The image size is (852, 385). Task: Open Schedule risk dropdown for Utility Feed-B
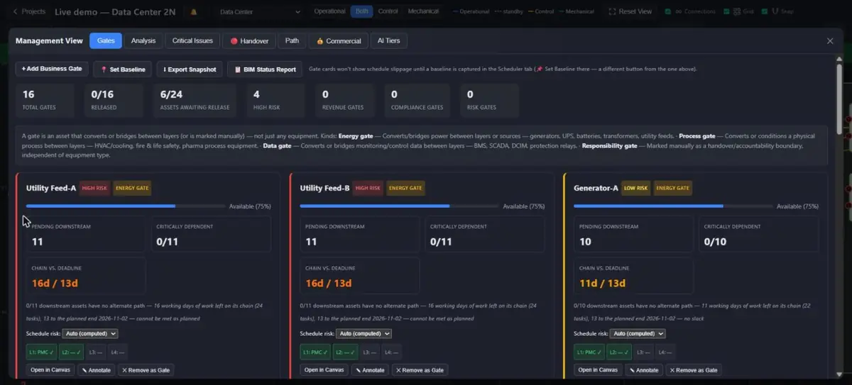pos(364,333)
